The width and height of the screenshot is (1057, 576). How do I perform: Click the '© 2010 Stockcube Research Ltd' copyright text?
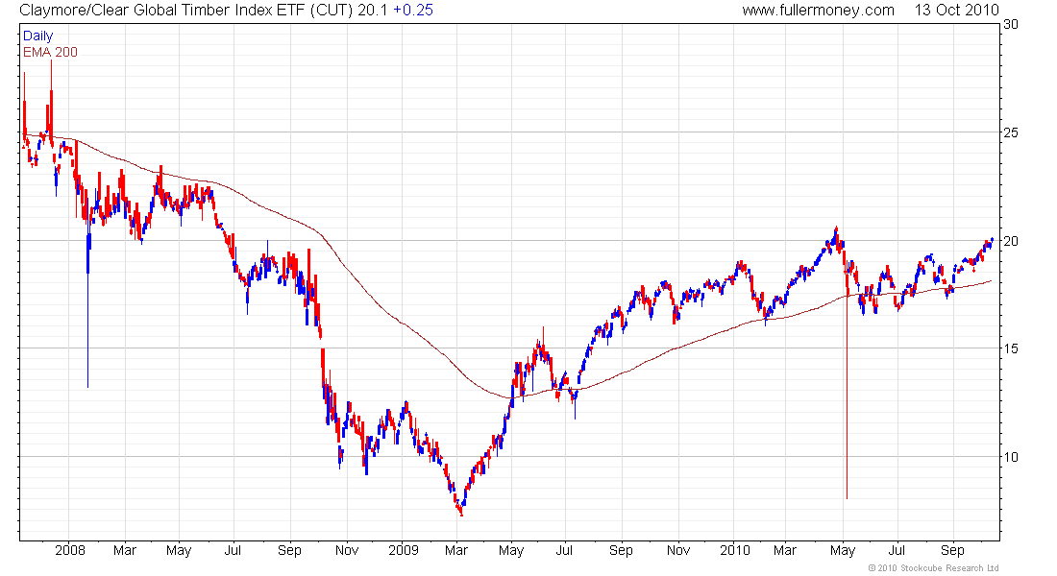click(933, 568)
